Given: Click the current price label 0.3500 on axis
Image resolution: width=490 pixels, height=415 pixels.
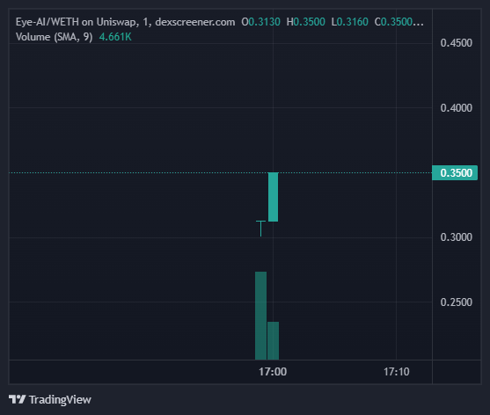Looking at the screenshot, I should coord(455,172).
